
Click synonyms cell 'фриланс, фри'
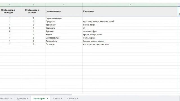tap(130, 31)
